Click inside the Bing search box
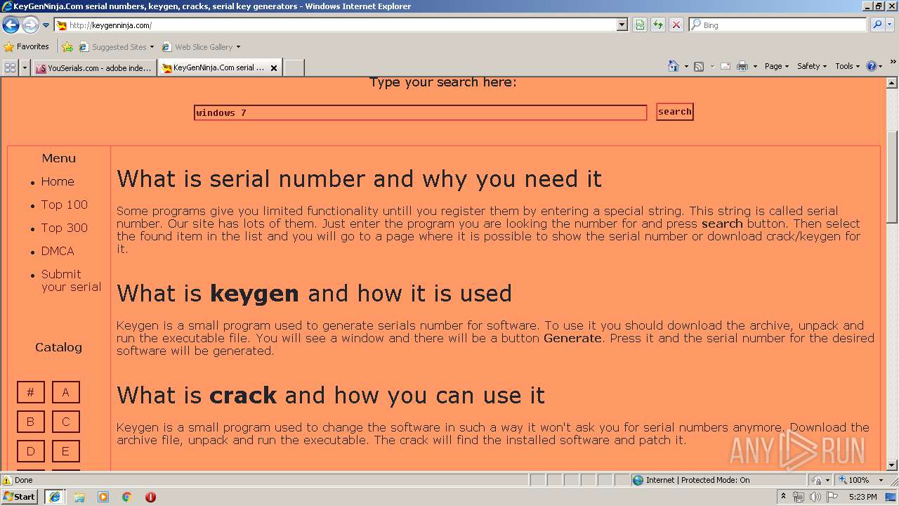This screenshot has height=506, width=899. [x=777, y=25]
